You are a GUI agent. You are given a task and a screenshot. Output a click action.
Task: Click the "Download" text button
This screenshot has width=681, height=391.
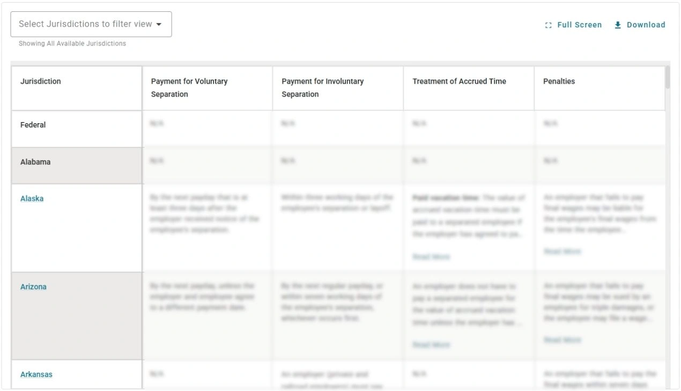pyautogui.click(x=645, y=25)
